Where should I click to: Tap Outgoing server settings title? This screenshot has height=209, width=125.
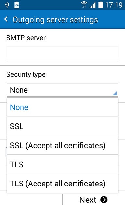(x=55, y=20)
